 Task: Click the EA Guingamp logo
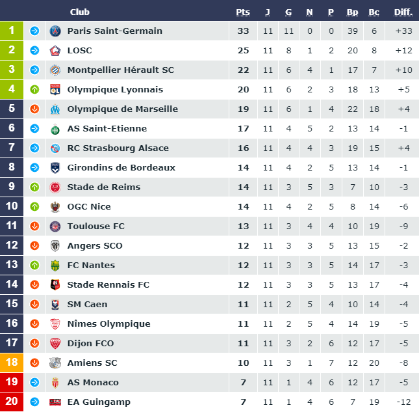pyautogui.click(x=55, y=402)
